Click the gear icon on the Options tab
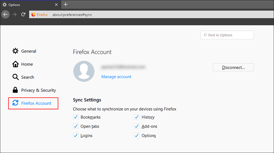274x153 pixels. click(x=5, y=5)
